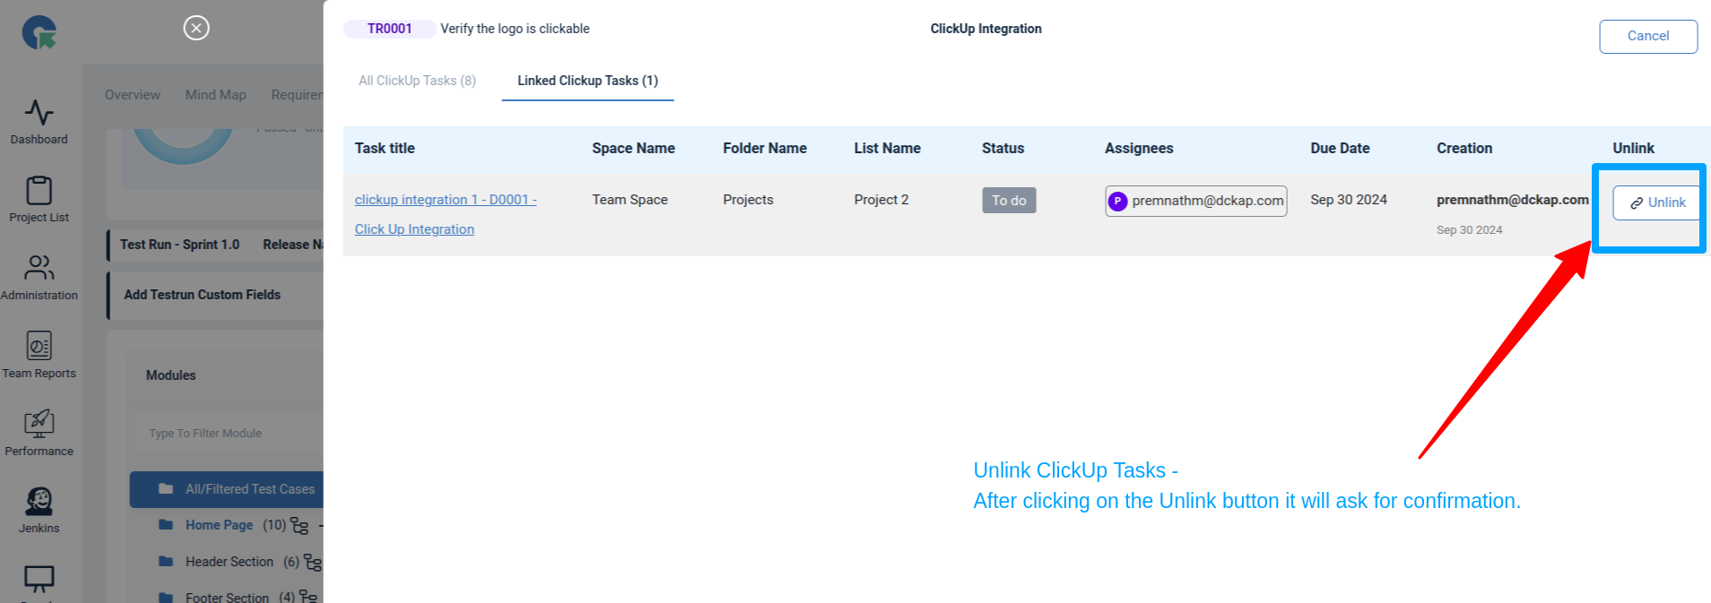Click the Projects folder cell
Image resolution: width=1711 pixels, height=603 pixels.
[x=748, y=200]
